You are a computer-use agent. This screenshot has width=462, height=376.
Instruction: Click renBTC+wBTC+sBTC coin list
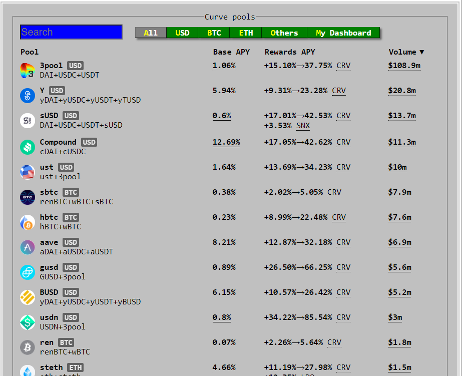point(76,202)
